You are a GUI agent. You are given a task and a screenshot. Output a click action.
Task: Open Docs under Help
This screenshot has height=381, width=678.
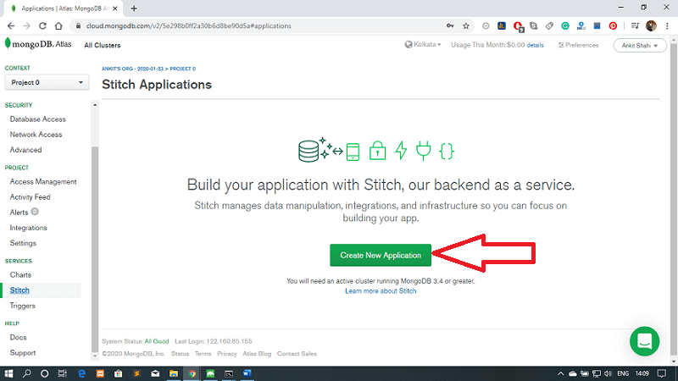pyautogui.click(x=18, y=337)
